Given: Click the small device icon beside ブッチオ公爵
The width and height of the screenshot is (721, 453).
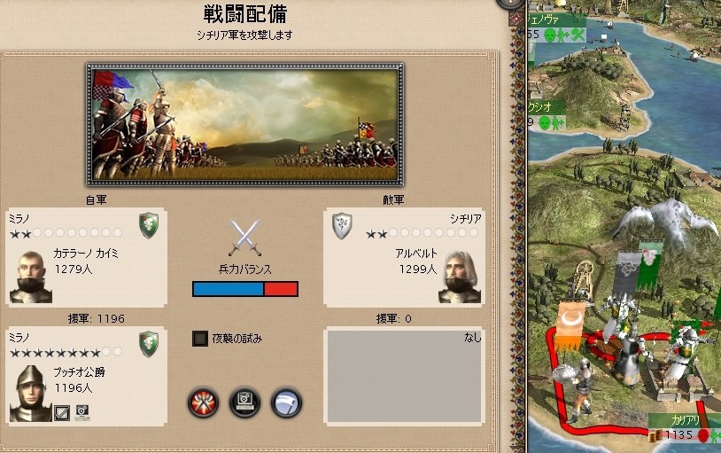Looking at the screenshot, I should (x=81, y=412).
